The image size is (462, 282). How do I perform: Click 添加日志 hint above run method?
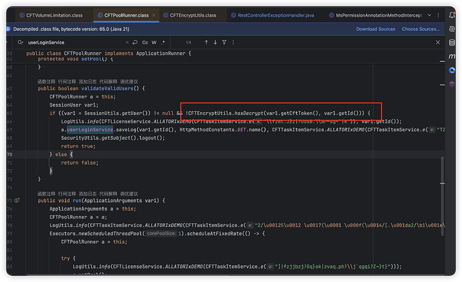88,194
